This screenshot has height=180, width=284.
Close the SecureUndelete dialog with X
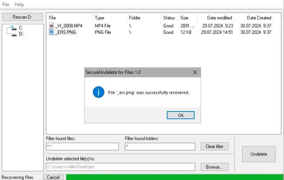(195, 72)
